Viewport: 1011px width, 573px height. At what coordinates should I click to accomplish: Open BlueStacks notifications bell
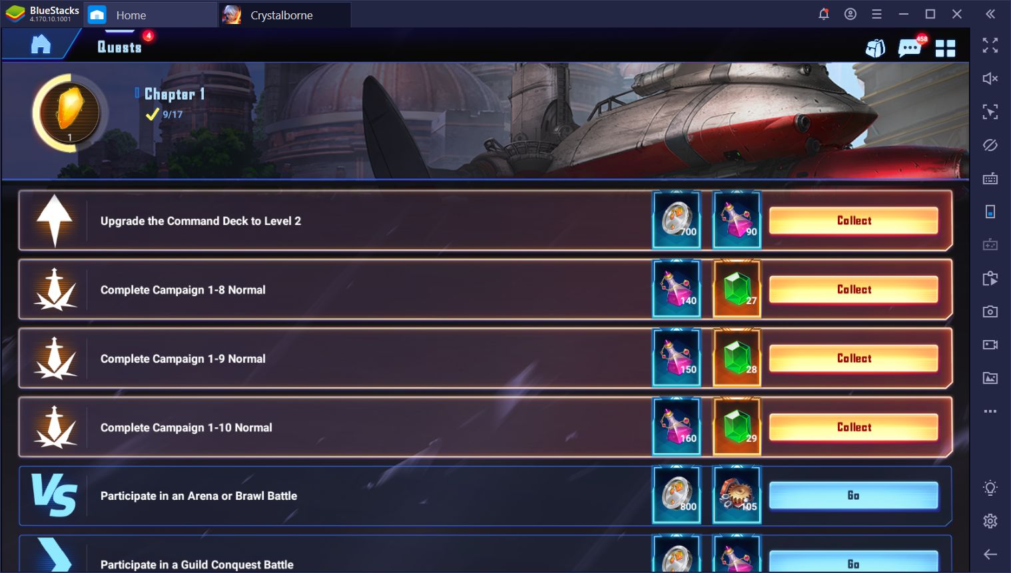[824, 14]
